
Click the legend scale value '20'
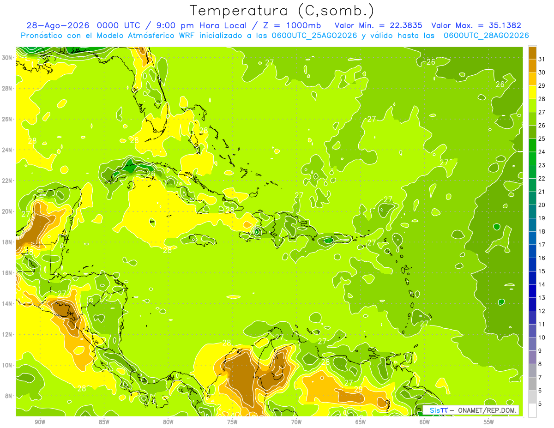click(542, 205)
